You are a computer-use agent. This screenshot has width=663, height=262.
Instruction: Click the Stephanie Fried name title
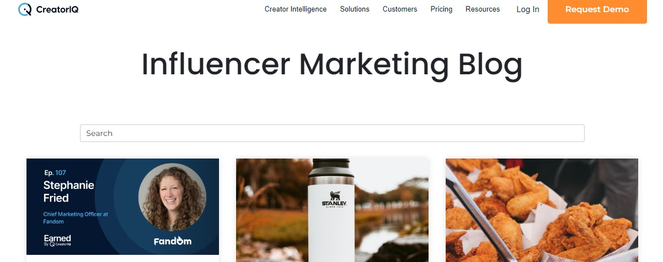pos(61,192)
